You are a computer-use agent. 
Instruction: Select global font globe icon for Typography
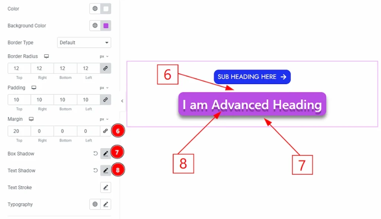tap(95, 204)
